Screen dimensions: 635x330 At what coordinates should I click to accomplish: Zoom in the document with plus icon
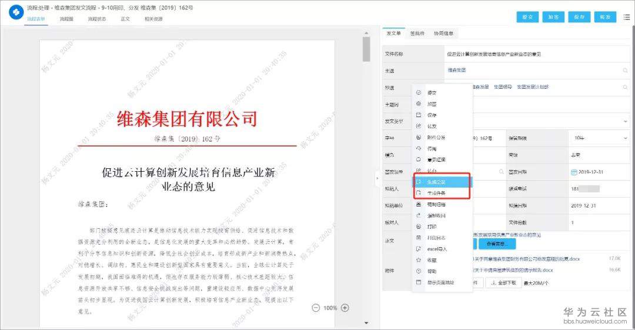point(345,308)
